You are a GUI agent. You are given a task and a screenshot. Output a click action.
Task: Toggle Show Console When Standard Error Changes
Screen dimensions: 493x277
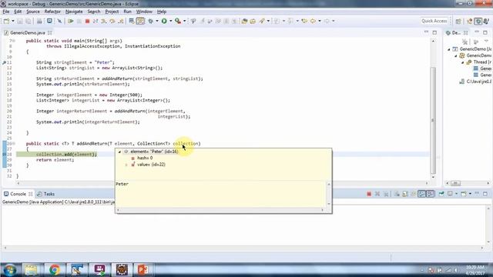pyautogui.click(x=431, y=194)
